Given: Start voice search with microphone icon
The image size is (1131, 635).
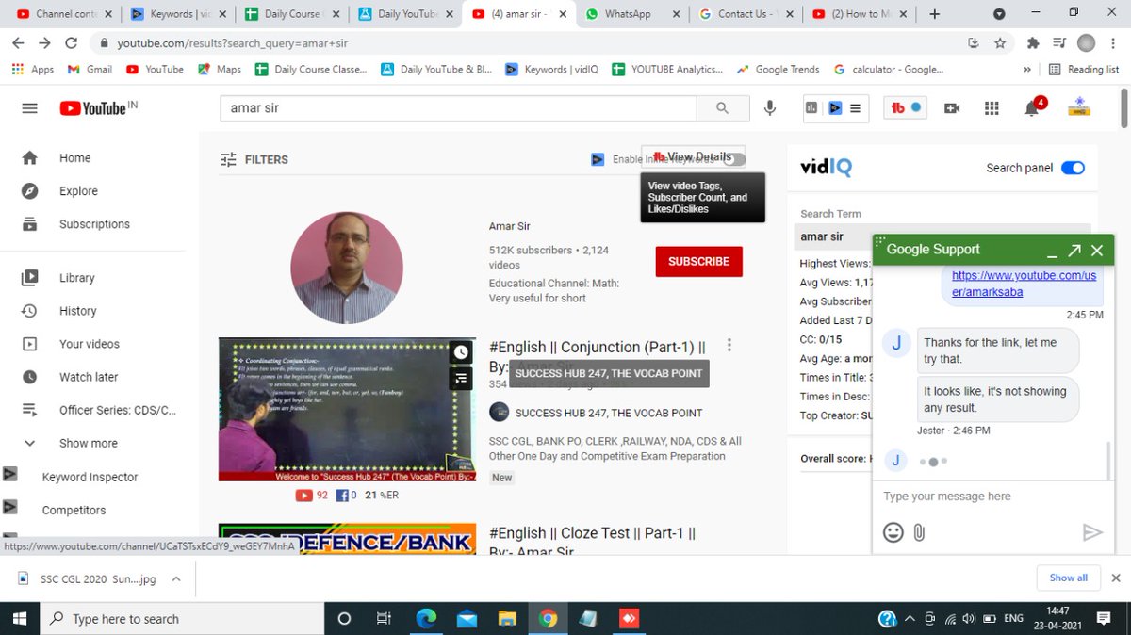Looking at the screenshot, I should click(770, 108).
